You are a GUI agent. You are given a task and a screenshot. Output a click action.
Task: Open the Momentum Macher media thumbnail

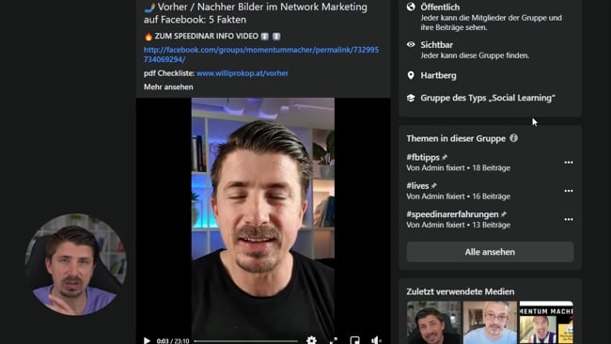(x=546, y=322)
